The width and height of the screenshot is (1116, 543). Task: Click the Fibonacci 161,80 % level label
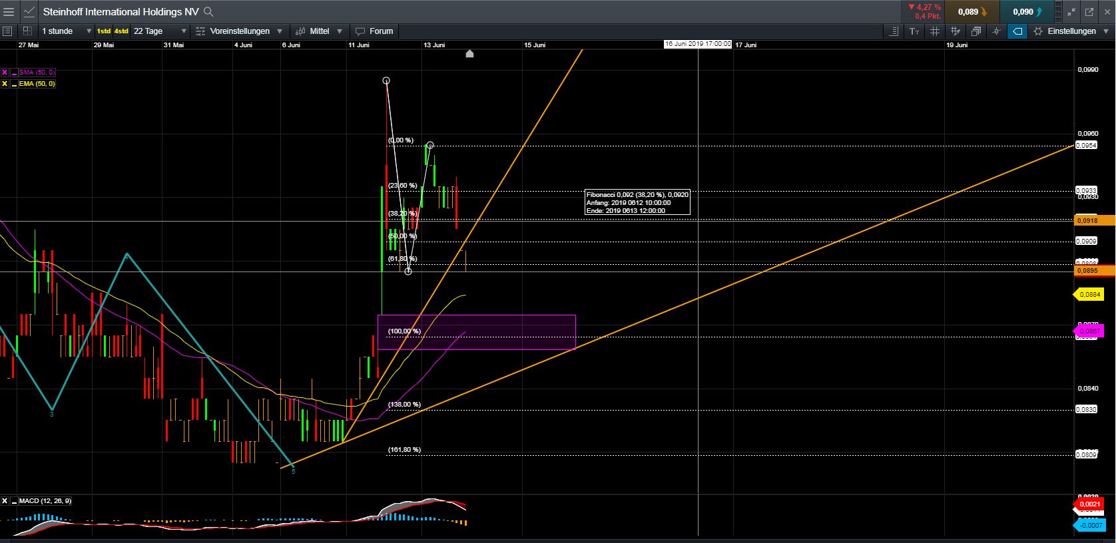tap(404, 450)
